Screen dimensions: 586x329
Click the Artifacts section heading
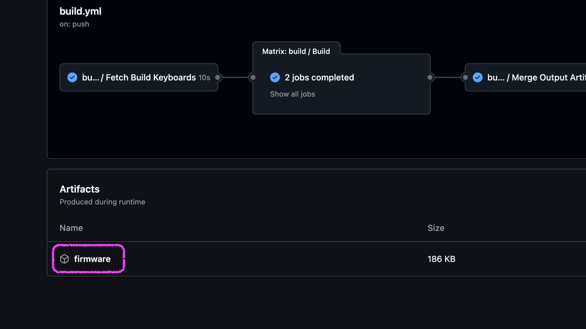coord(80,189)
